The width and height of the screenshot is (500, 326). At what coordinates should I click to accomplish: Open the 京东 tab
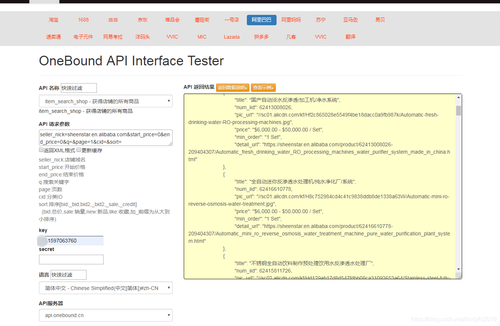(x=143, y=20)
